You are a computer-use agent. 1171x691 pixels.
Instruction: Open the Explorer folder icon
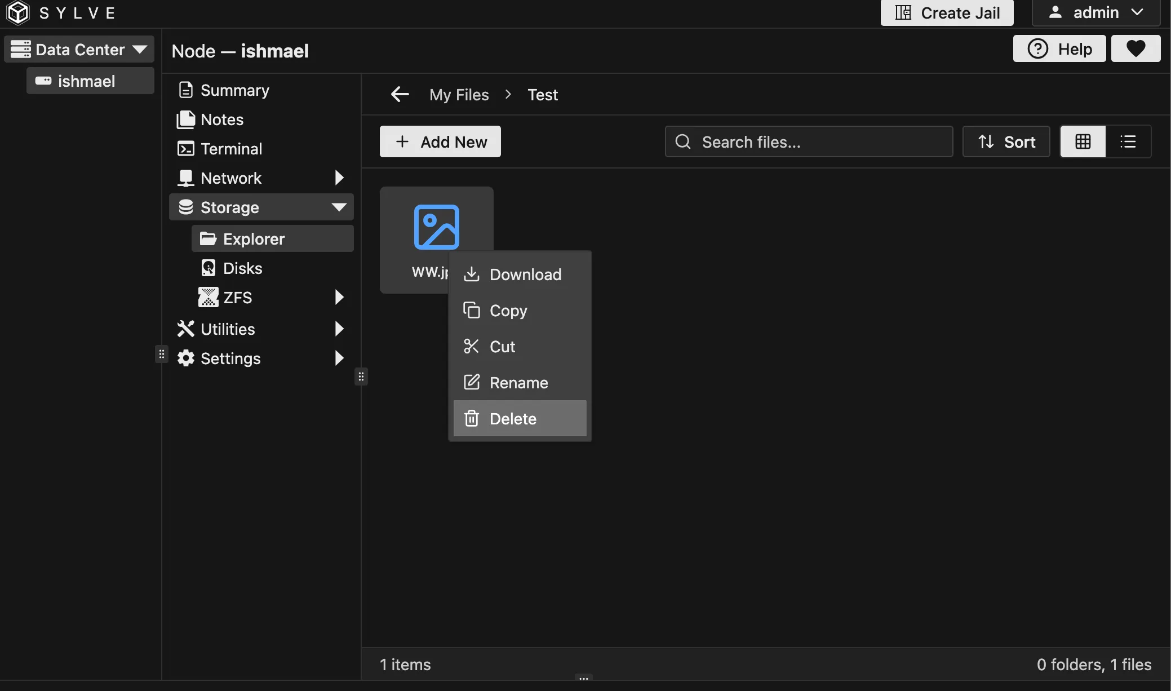tap(209, 238)
